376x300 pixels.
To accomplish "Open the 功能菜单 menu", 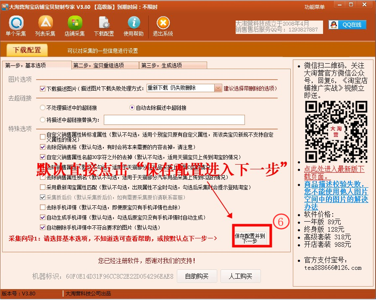I will [x=314, y=7].
